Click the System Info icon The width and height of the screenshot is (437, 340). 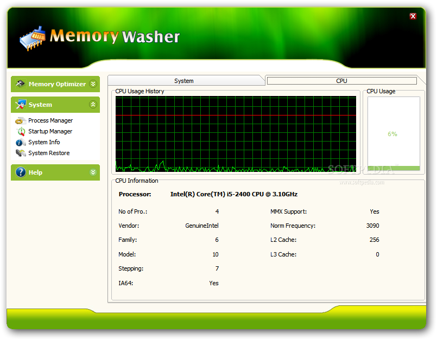point(20,142)
